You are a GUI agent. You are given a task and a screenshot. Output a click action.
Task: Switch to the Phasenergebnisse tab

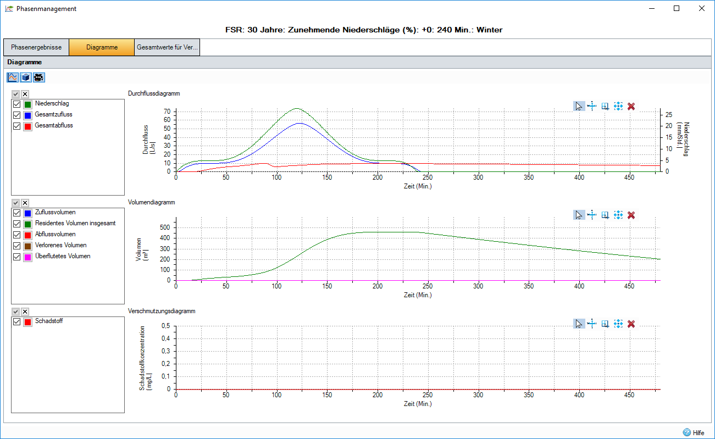click(x=36, y=47)
